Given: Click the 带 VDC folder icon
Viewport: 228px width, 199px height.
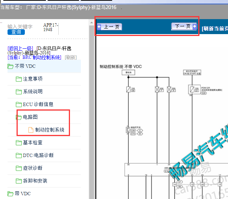Looking at the screenshot, I should tap(11, 194).
